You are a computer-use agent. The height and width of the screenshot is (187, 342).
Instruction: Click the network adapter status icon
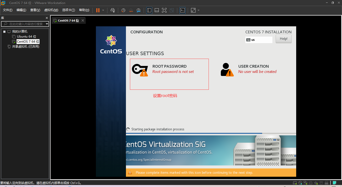coord(305,183)
